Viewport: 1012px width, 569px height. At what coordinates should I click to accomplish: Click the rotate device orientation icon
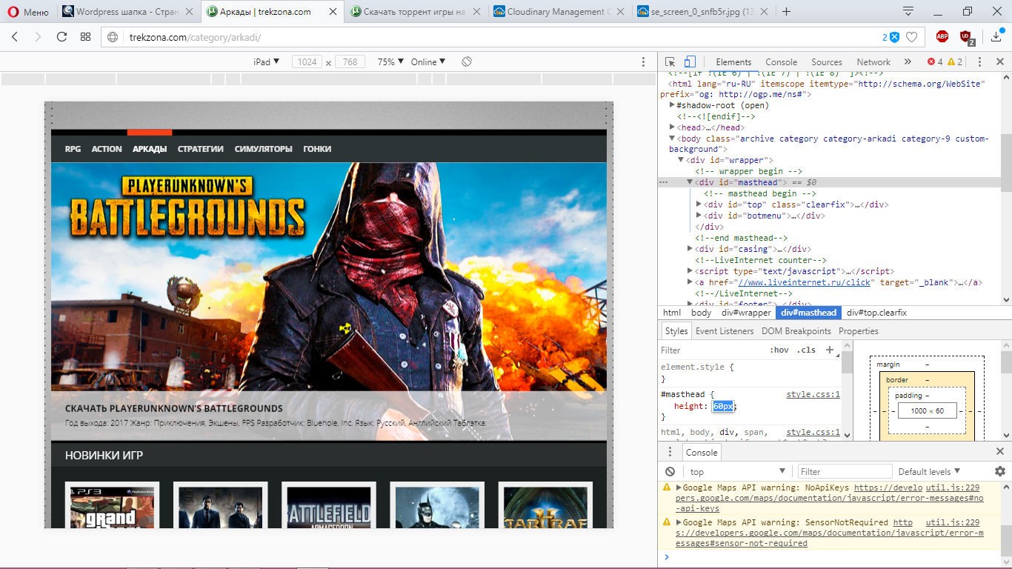tap(467, 62)
